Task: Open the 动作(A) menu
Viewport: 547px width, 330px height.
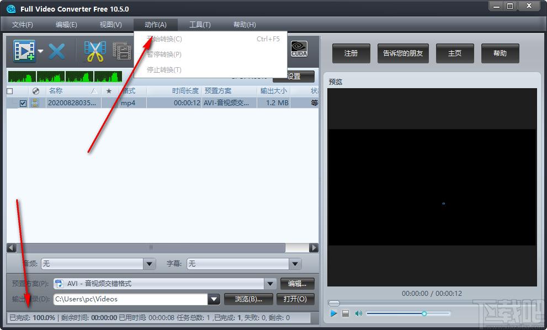Action: 156,25
